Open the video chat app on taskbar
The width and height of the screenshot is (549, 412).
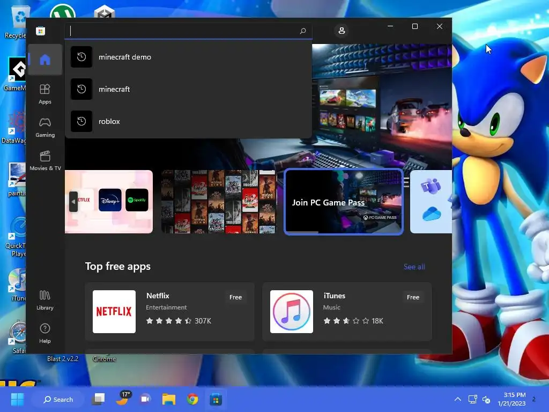(x=145, y=399)
